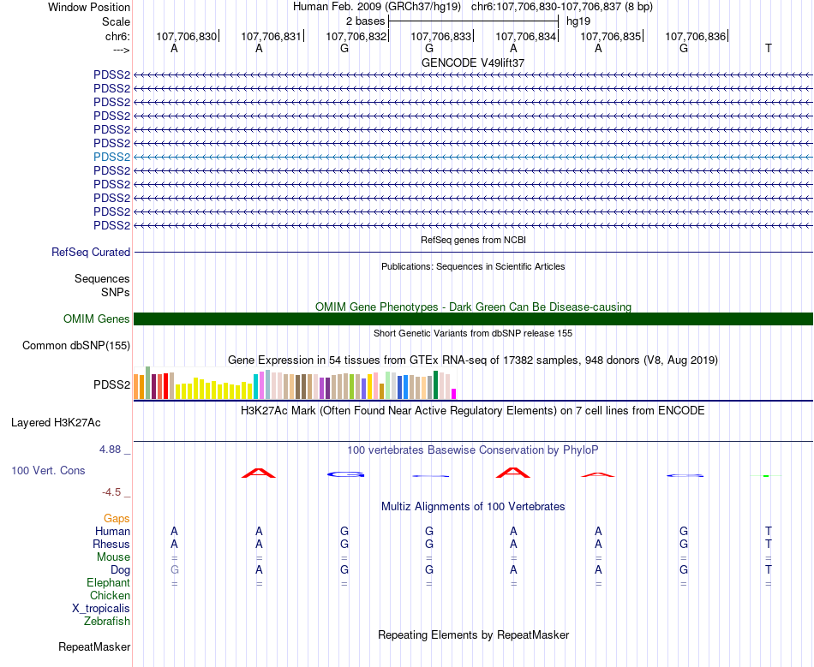
Task: Click the Elephant species label
Action: pyautogui.click(x=108, y=582)
